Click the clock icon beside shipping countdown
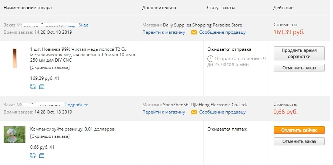The height and width of the screenshot is (165, 333). pos(210,58)
